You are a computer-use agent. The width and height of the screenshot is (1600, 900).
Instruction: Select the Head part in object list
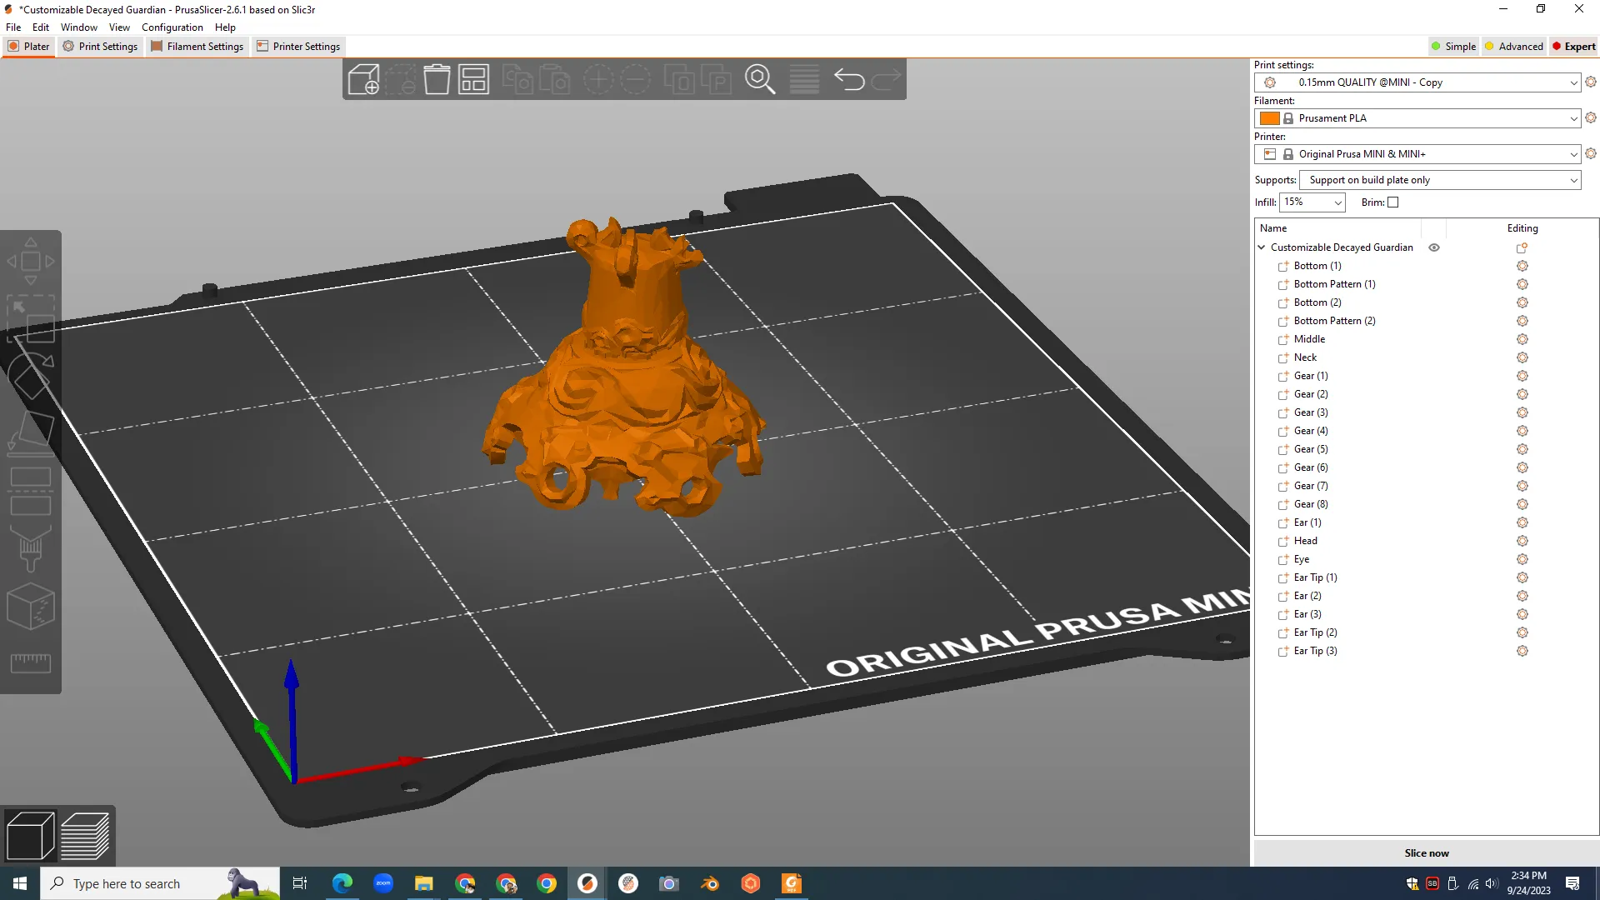pos(1305,541)
